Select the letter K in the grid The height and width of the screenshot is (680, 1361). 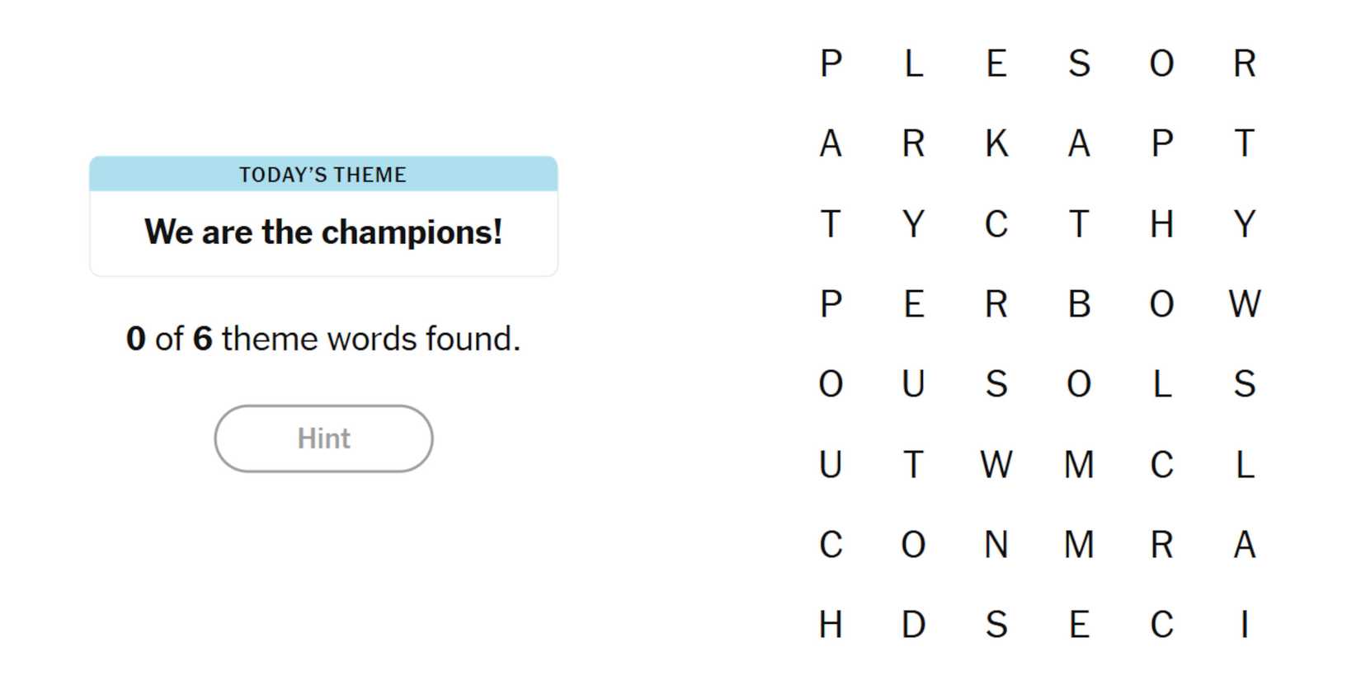click(x=996, y=143)
